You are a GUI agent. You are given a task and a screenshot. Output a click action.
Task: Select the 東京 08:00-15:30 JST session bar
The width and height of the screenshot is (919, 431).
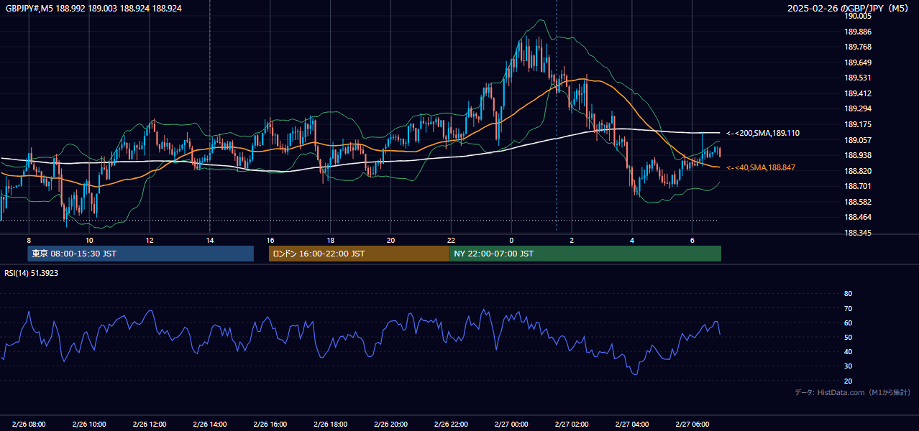point(140,254)
